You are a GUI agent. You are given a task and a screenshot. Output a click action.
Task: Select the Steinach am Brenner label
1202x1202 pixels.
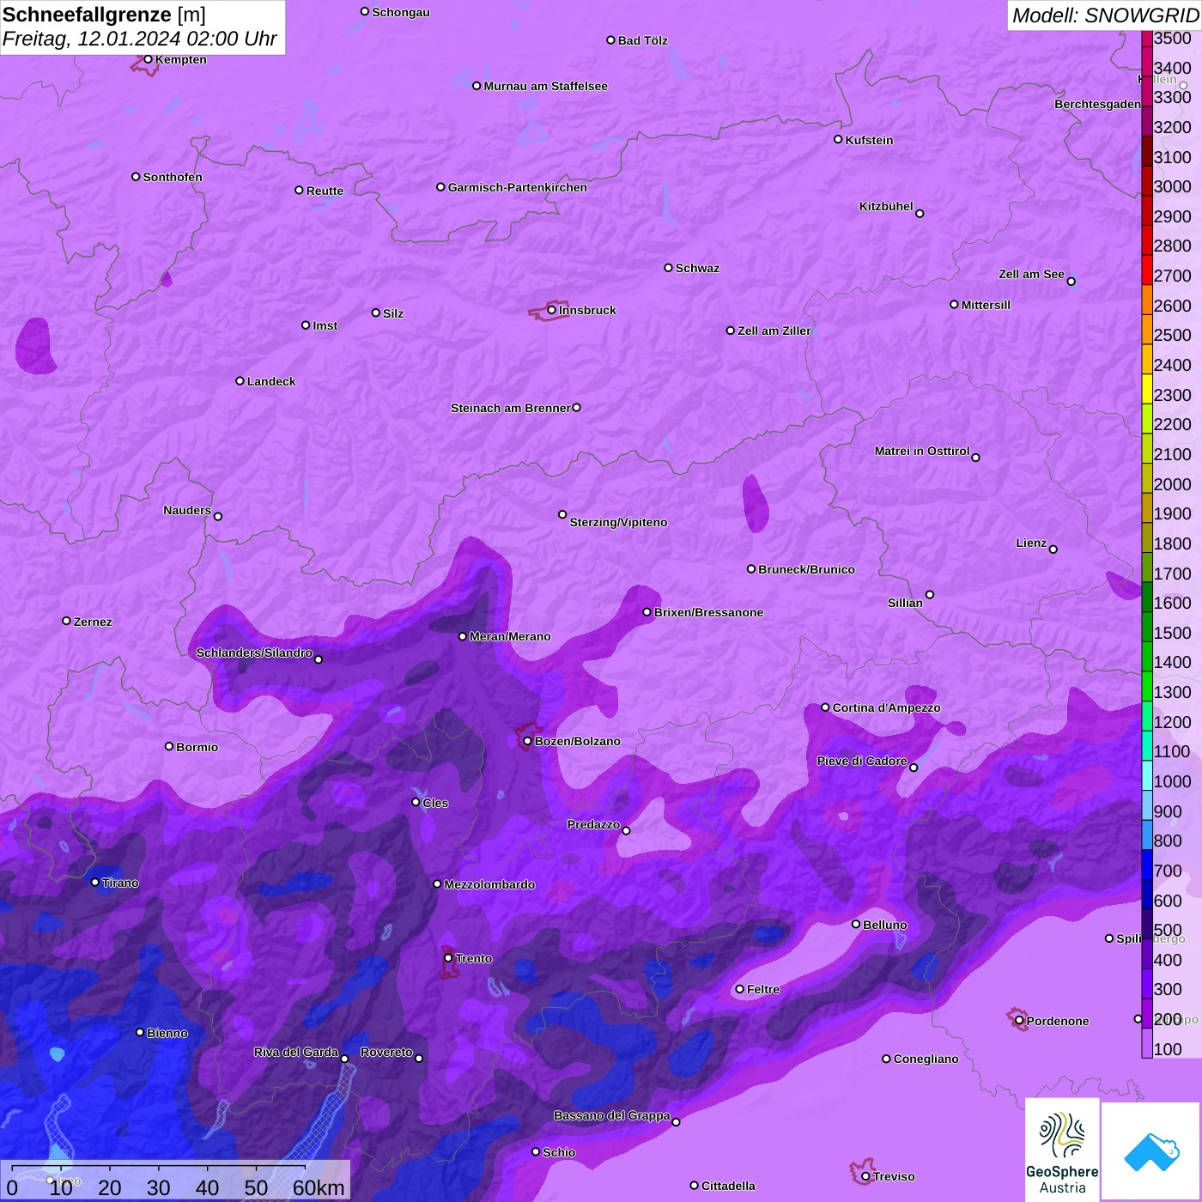coord(511,408)
